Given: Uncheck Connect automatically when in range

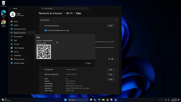Looking at the screenshot, I should click(46, 30).
